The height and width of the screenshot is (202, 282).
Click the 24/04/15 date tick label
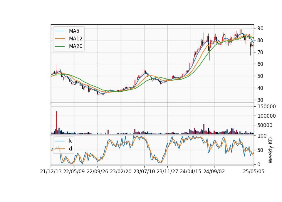(x=191, y=172)
